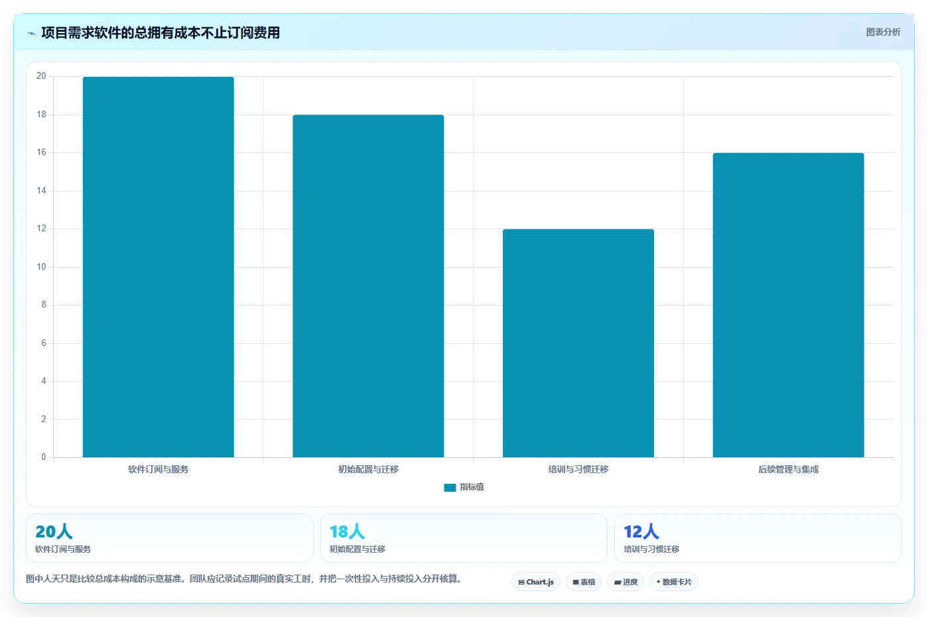
Task: Open the 12人 培训与习惯迁移 card
Action: 758,538
